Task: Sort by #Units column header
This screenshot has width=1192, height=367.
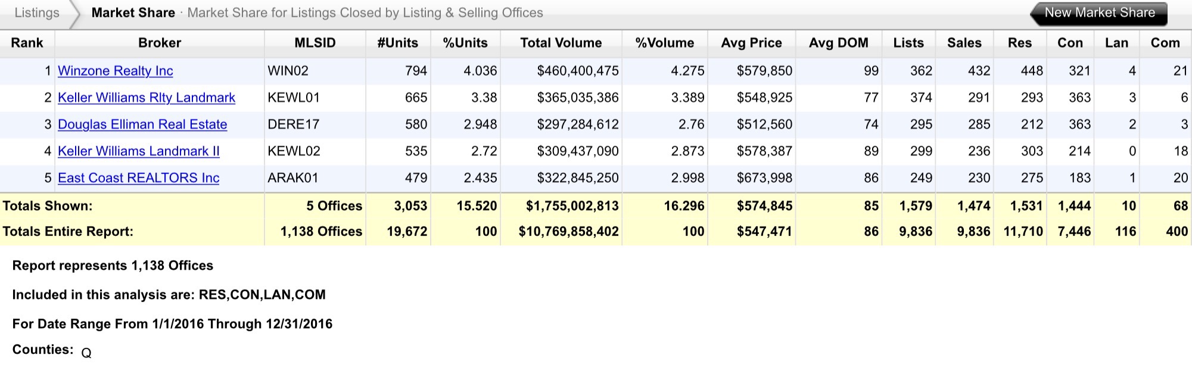Action: (x=397, y=43)
